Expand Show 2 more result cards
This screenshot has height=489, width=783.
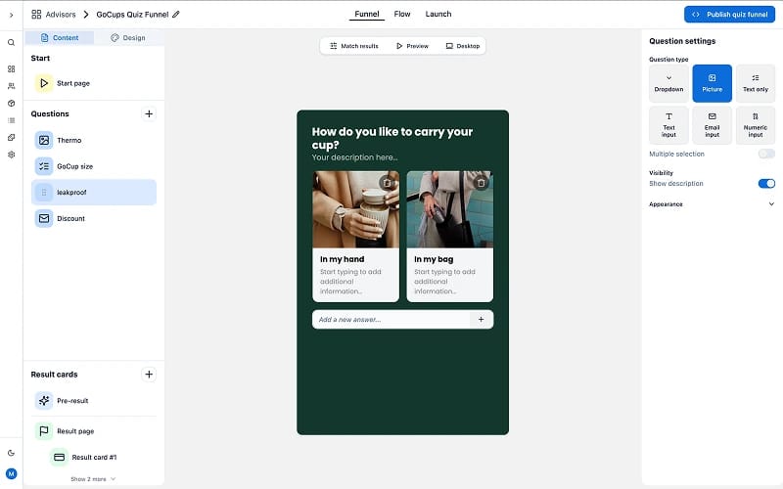point(93,479)
